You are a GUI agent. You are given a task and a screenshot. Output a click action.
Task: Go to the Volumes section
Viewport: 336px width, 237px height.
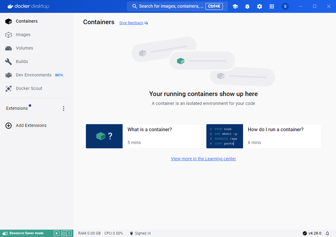(x=24, y=48)
